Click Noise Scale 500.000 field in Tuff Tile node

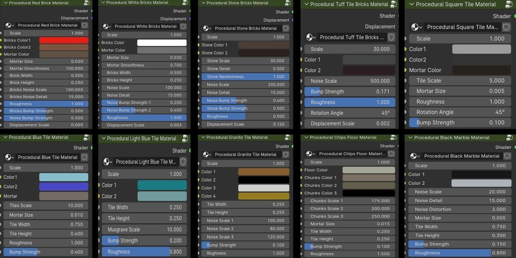pyautogui.click(x=350, y=81)
